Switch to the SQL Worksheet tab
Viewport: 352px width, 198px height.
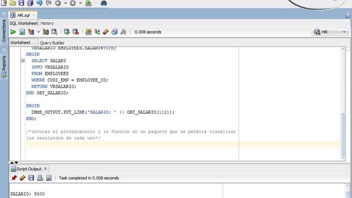[x=24, y=23]
